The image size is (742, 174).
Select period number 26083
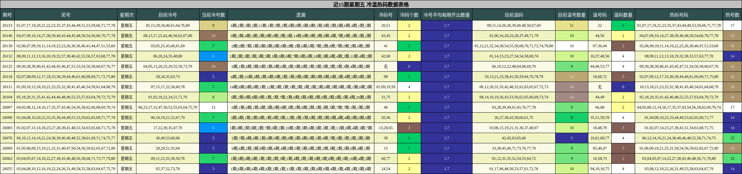tap(7, 128)
